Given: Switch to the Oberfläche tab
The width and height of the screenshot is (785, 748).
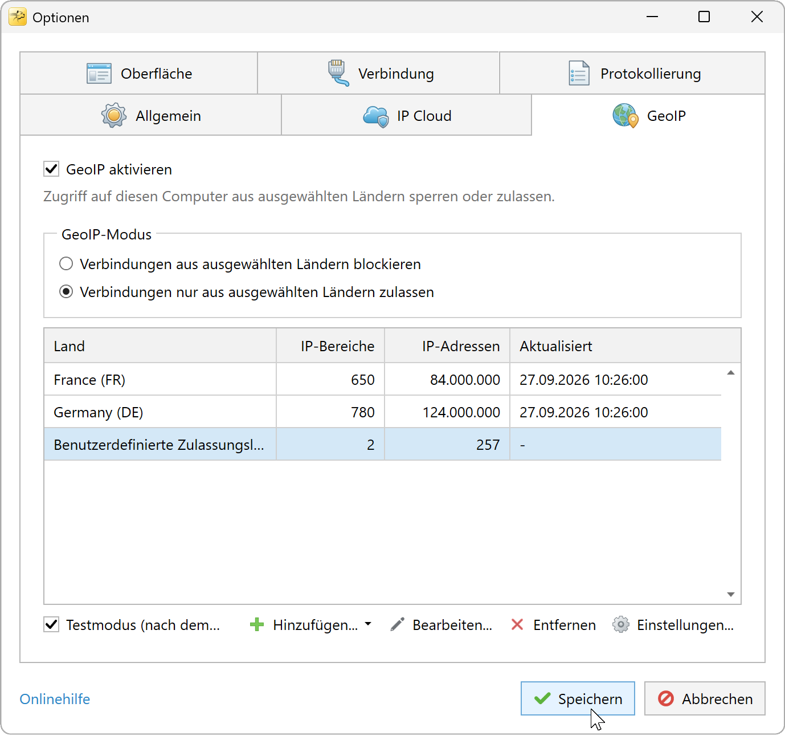Looking at the screenshot, I should (138, 74).
